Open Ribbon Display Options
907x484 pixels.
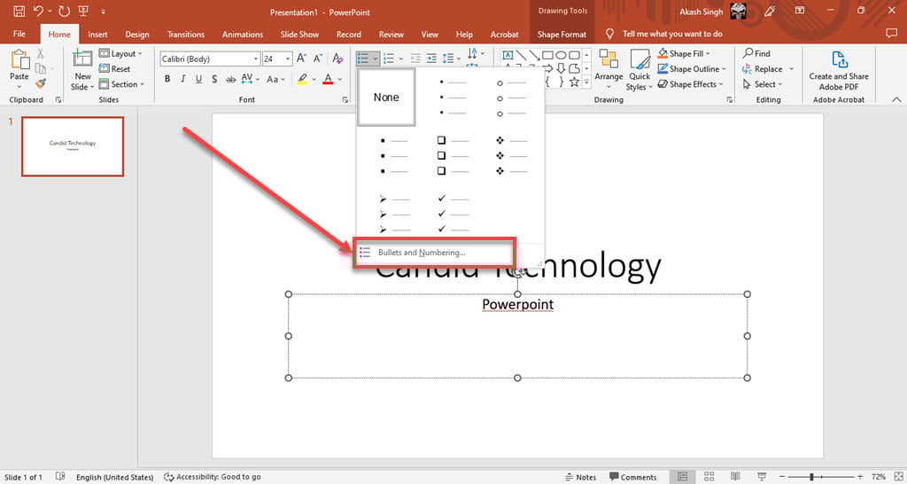(800, 11)
